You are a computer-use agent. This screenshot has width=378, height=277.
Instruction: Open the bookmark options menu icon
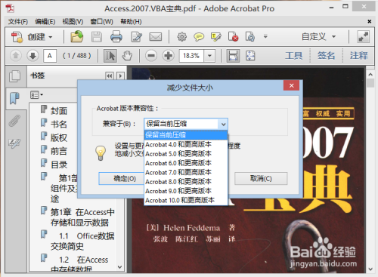tap(36, 95)
